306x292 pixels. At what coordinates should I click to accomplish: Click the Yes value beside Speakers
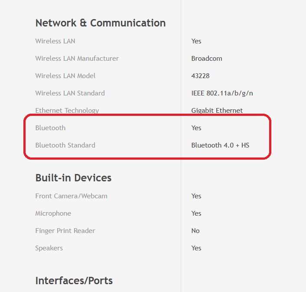tap(196, 248)
